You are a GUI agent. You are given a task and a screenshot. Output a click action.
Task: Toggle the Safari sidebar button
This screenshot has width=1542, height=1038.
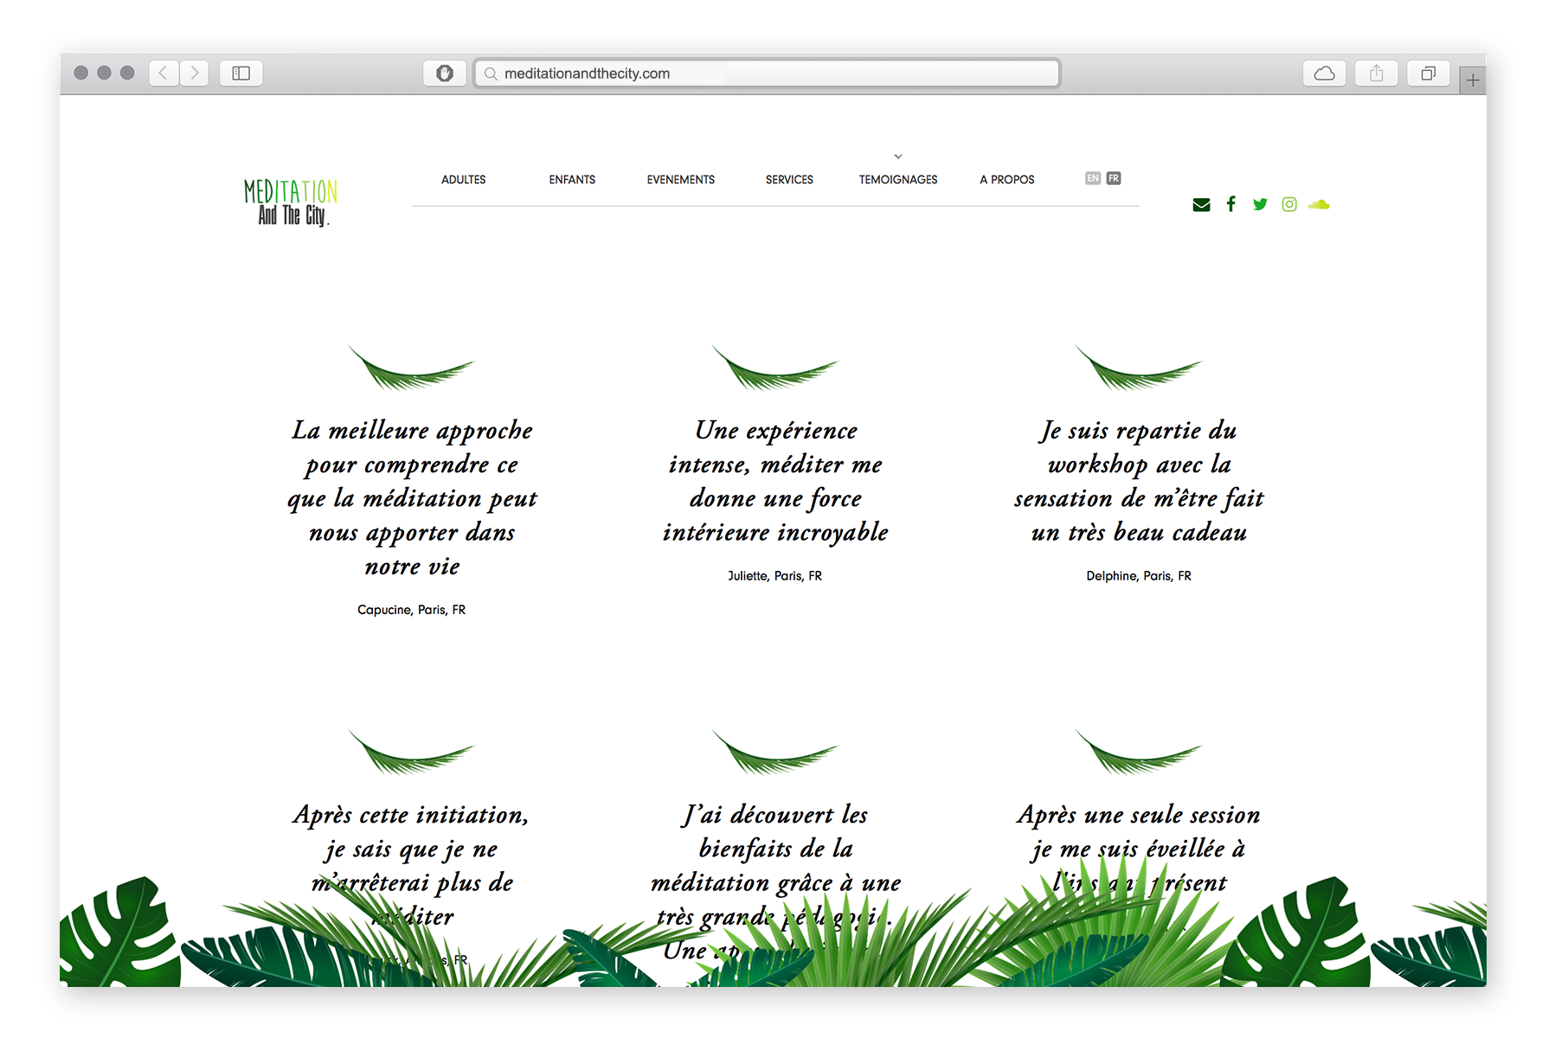241,74
